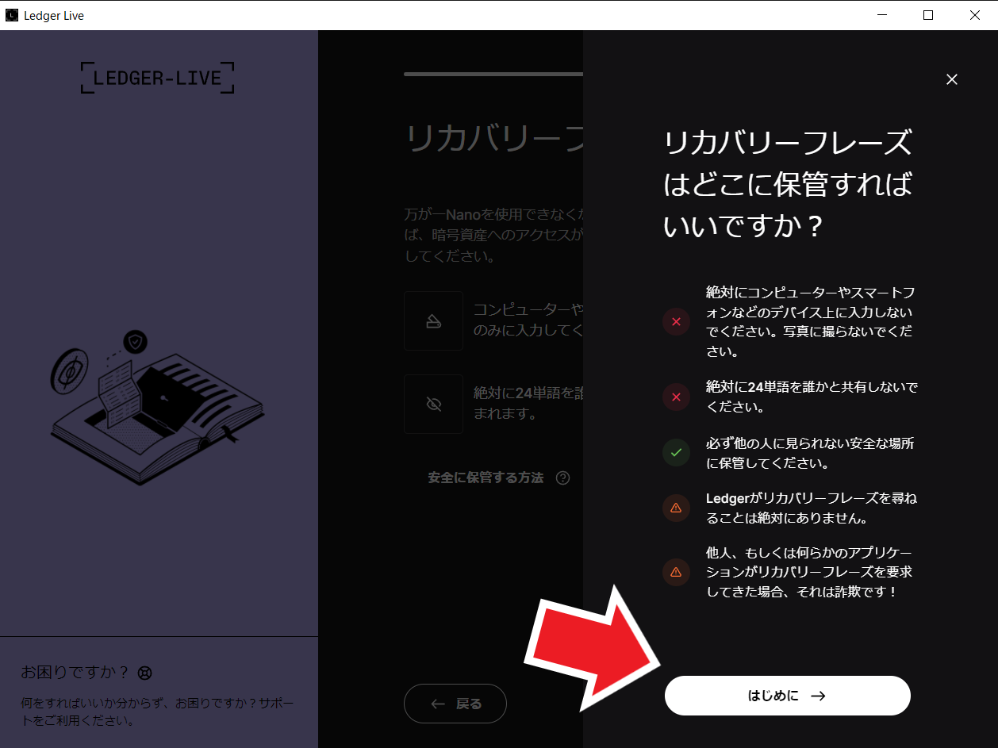This screenshot has height=748, width=998.
Task: Minimize the Ledger Live window
Action: tap(882, 15)
